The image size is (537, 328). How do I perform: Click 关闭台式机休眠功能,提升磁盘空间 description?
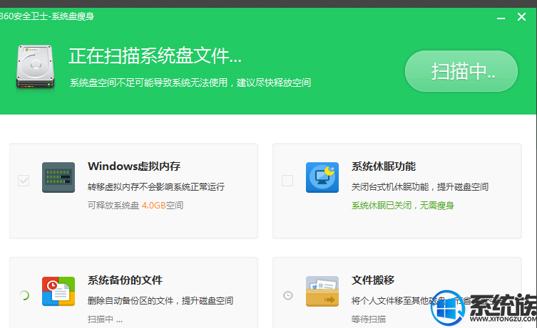point(420,187)
